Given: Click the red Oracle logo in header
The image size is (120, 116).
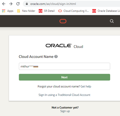Looking at the screenshot, I should pyautogui.click(x=63, y=21).
